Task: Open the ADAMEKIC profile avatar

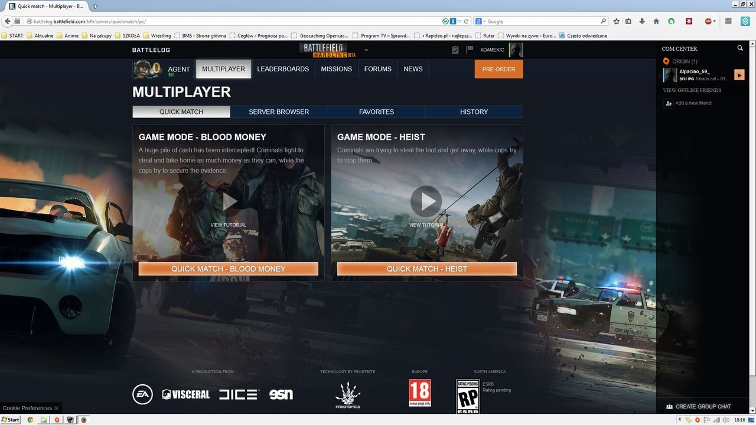Action: pos(516,50)
